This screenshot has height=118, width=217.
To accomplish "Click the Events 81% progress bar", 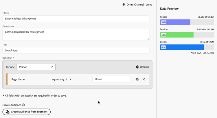I will click(187, 47).
